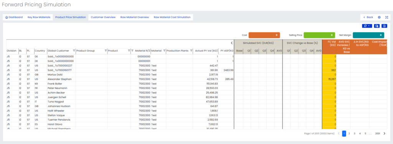Click the Halit Wheeler customer cell
Image resolution: width=393 pixels, height=144 pixels.
click(61, 111)
